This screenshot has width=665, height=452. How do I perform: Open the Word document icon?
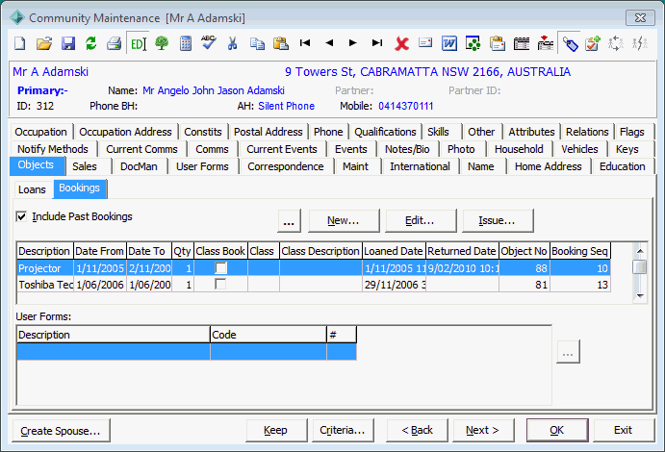(x=449, y=43)
